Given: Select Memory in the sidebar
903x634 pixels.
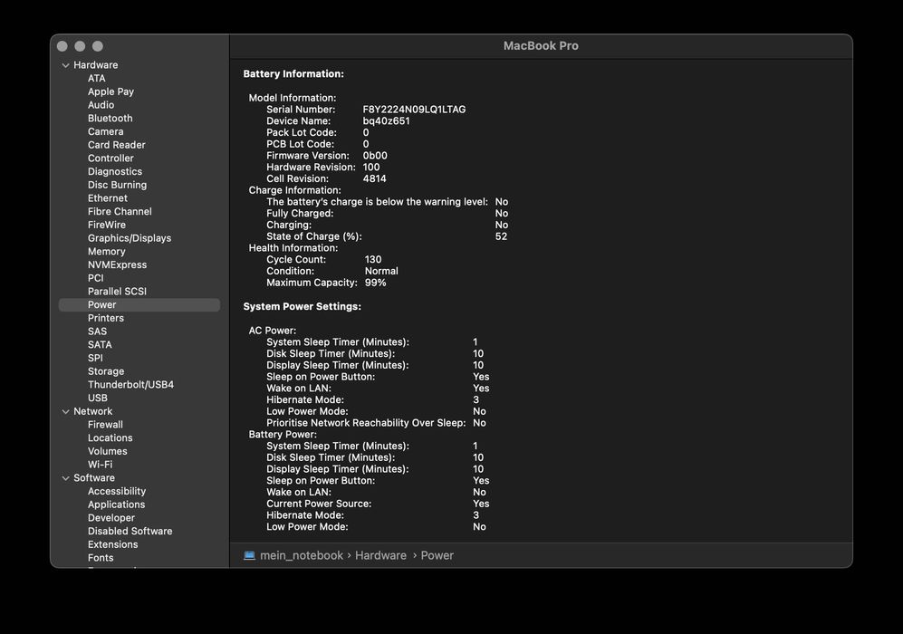Looking at the screenshot, I should click(x=107, y=251).
